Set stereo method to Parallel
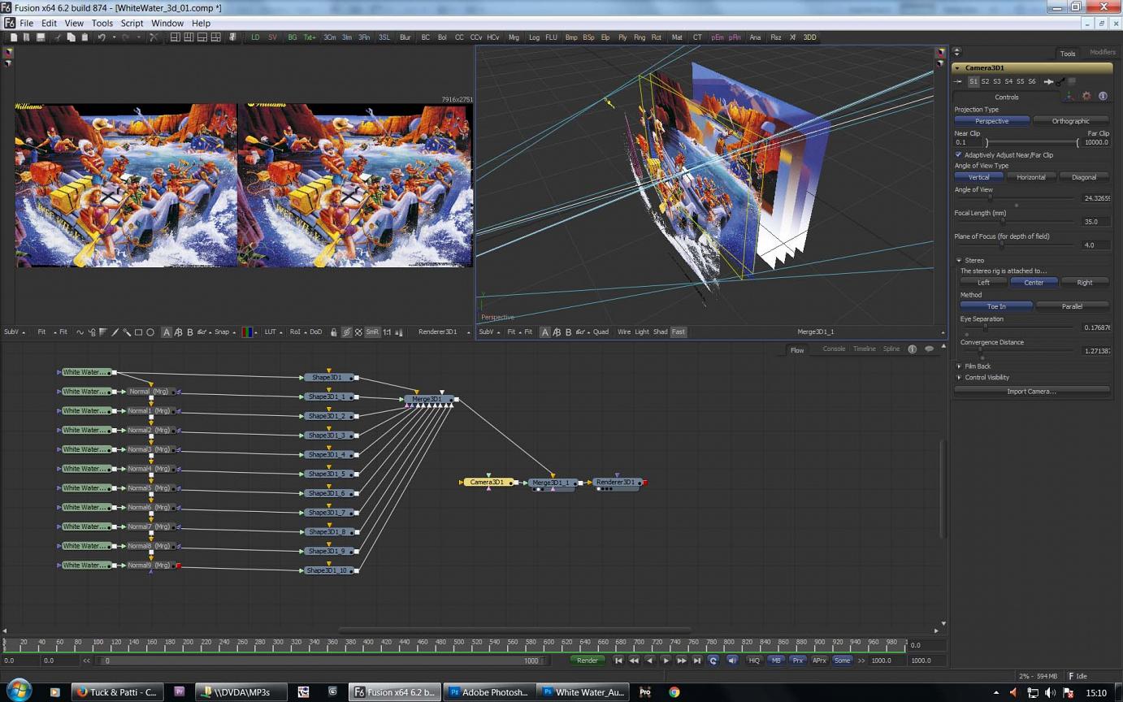Screen dimensions: 1123x702 (x=1072, y=306)
